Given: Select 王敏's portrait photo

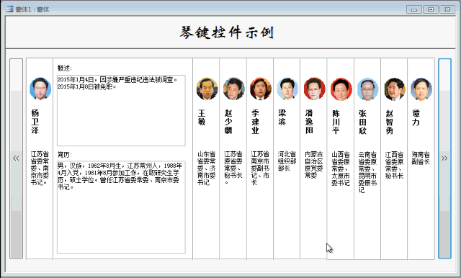Looking at the screenshot, I should click(207, 89).
